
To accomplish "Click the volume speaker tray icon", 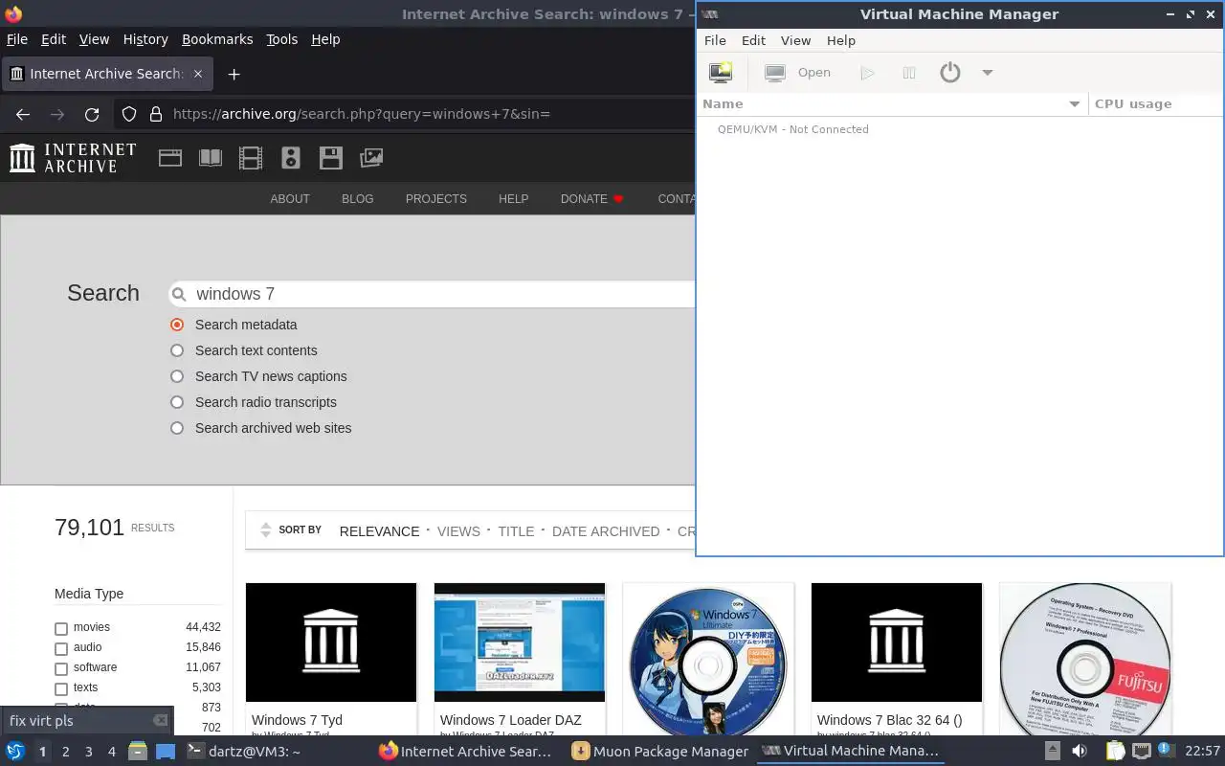I will click(1080, 752).
